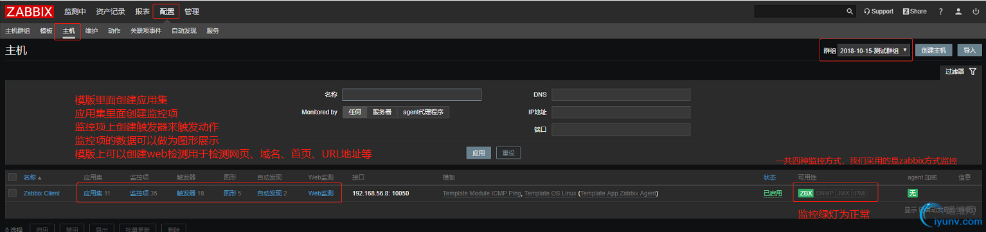Toggle the 过滤器 filter funnel tab
986x232 pixels.
click(960, 71)
